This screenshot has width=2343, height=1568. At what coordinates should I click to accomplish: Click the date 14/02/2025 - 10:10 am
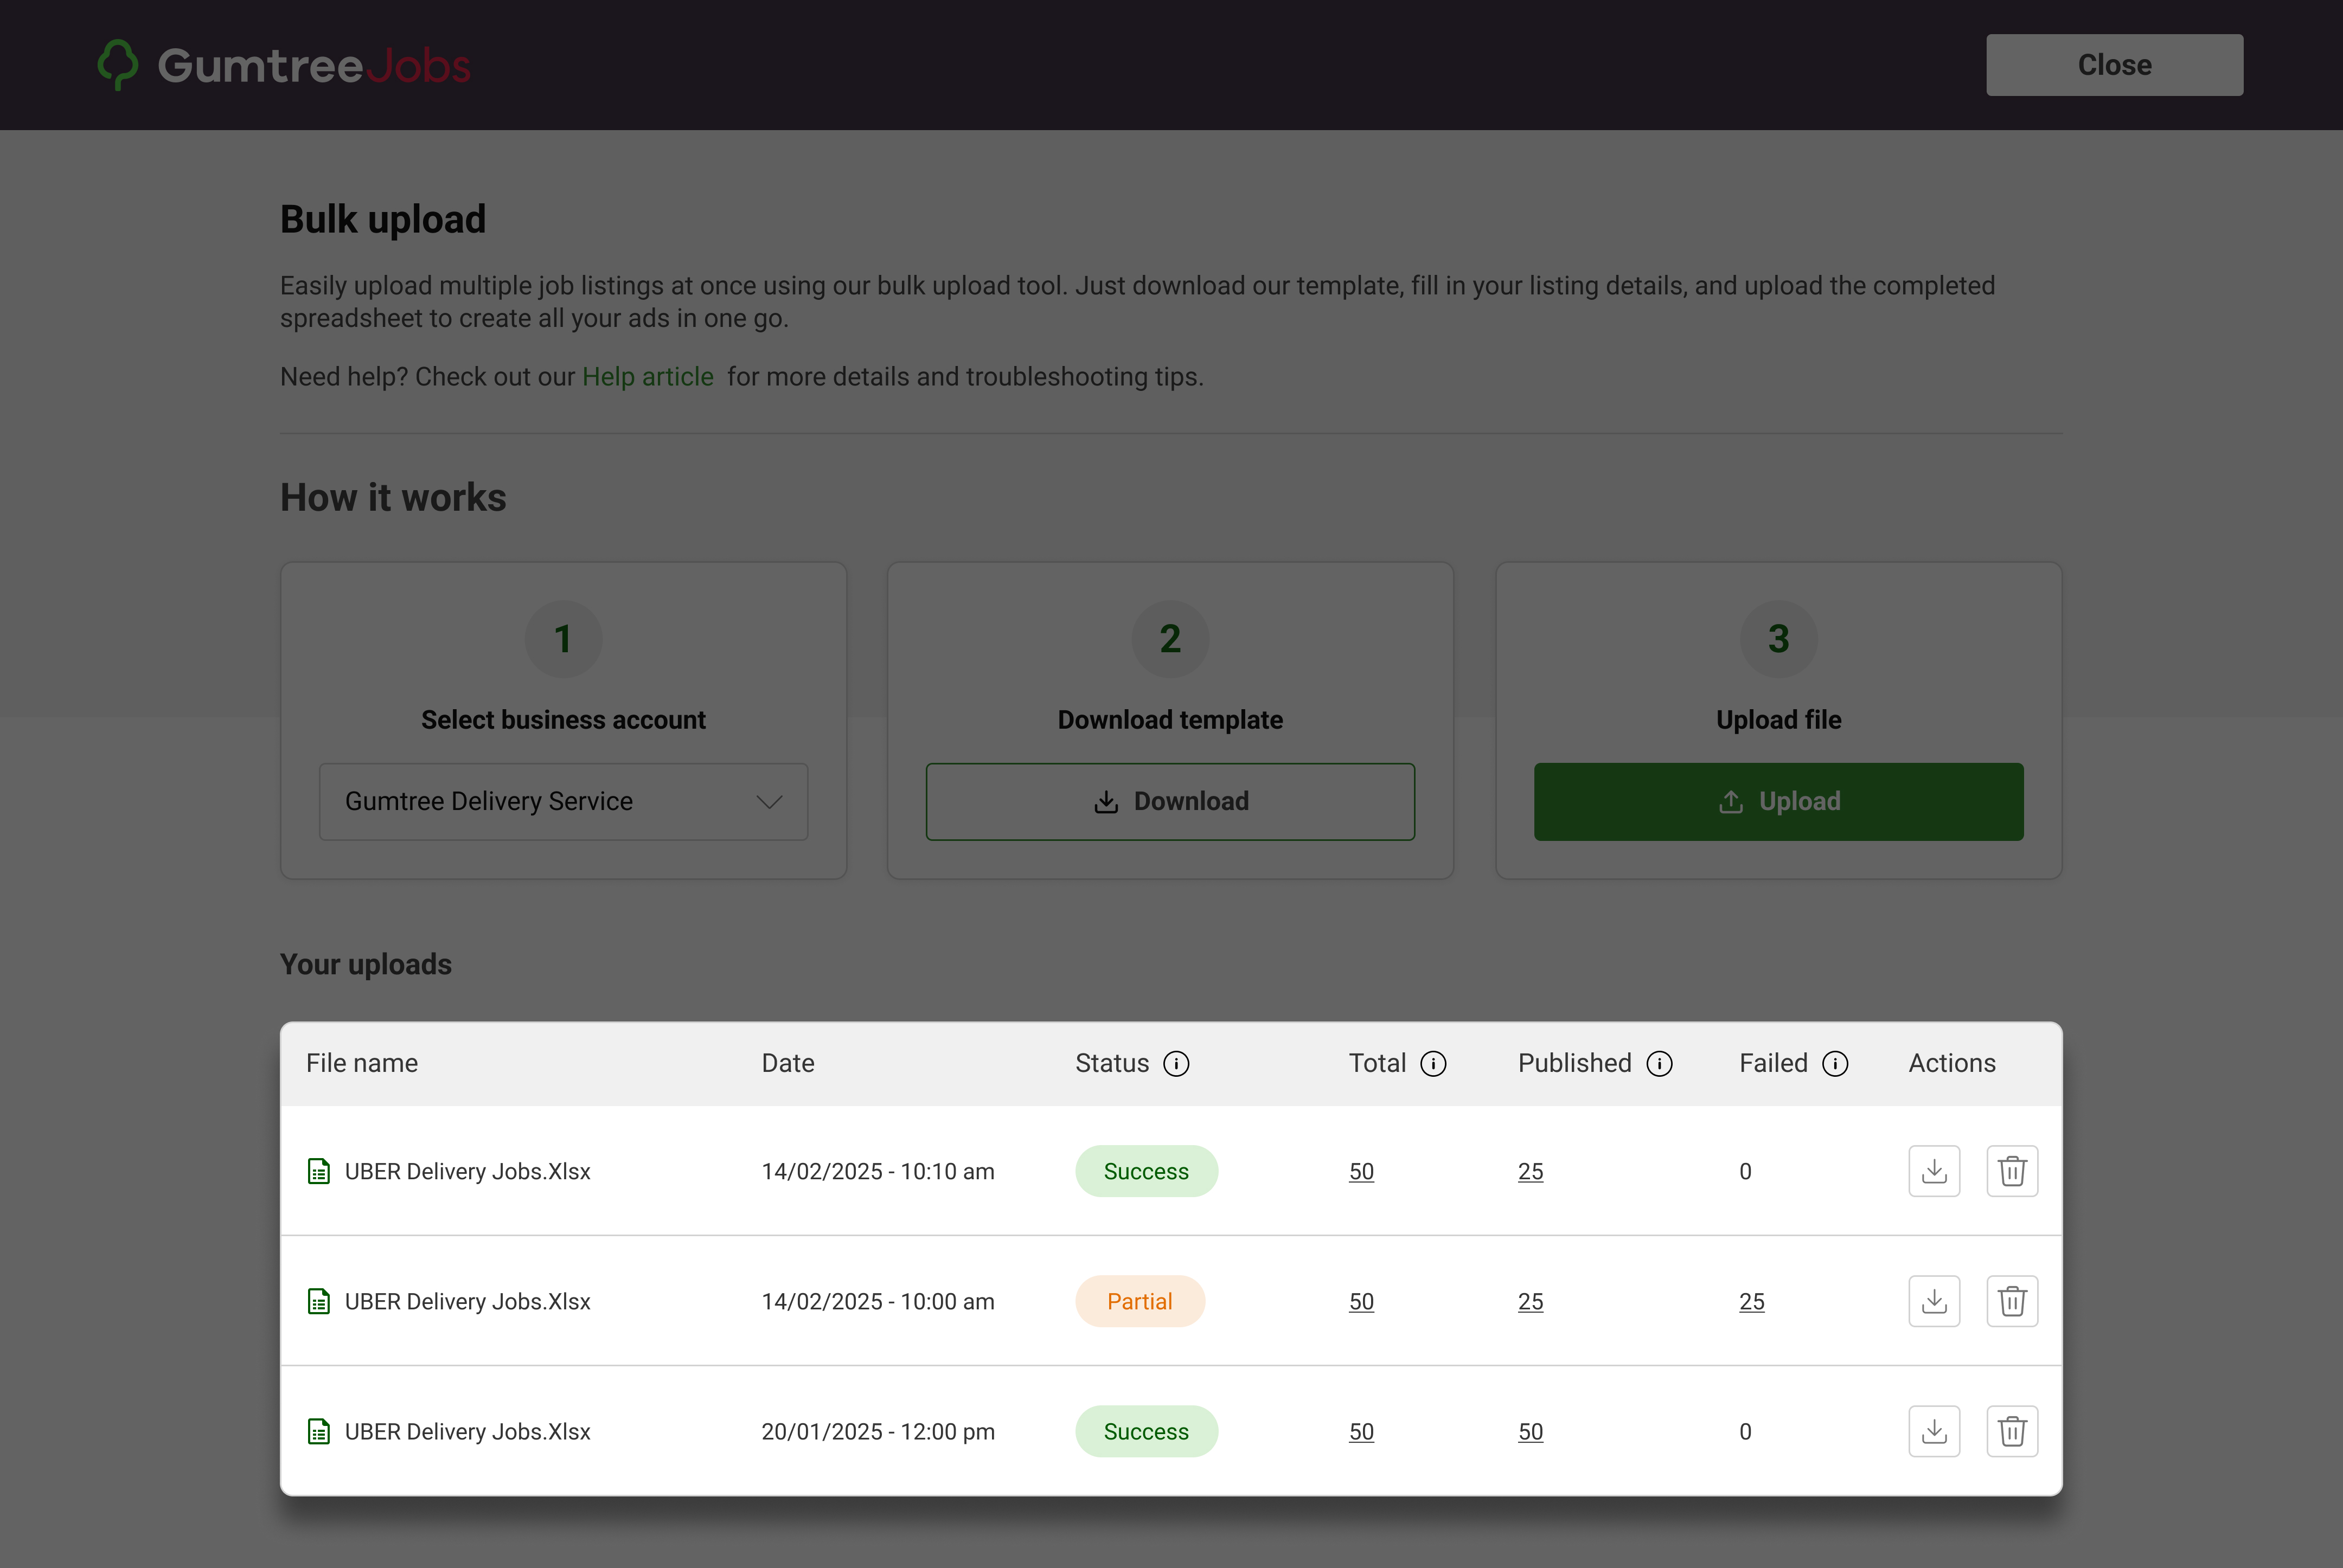pyautogui.click(x=879, y=1171)
